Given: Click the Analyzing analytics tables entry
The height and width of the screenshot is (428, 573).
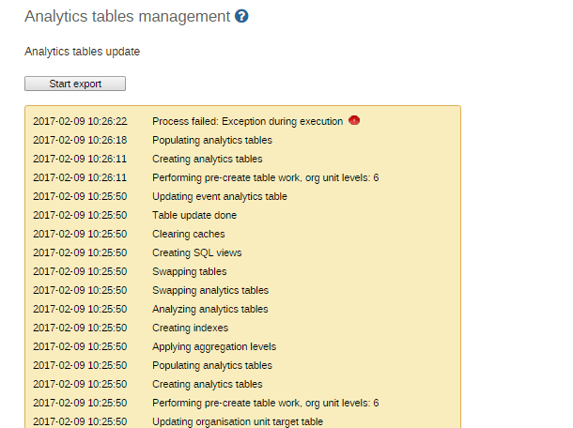Looking at the screenshot, I should 210,309.
